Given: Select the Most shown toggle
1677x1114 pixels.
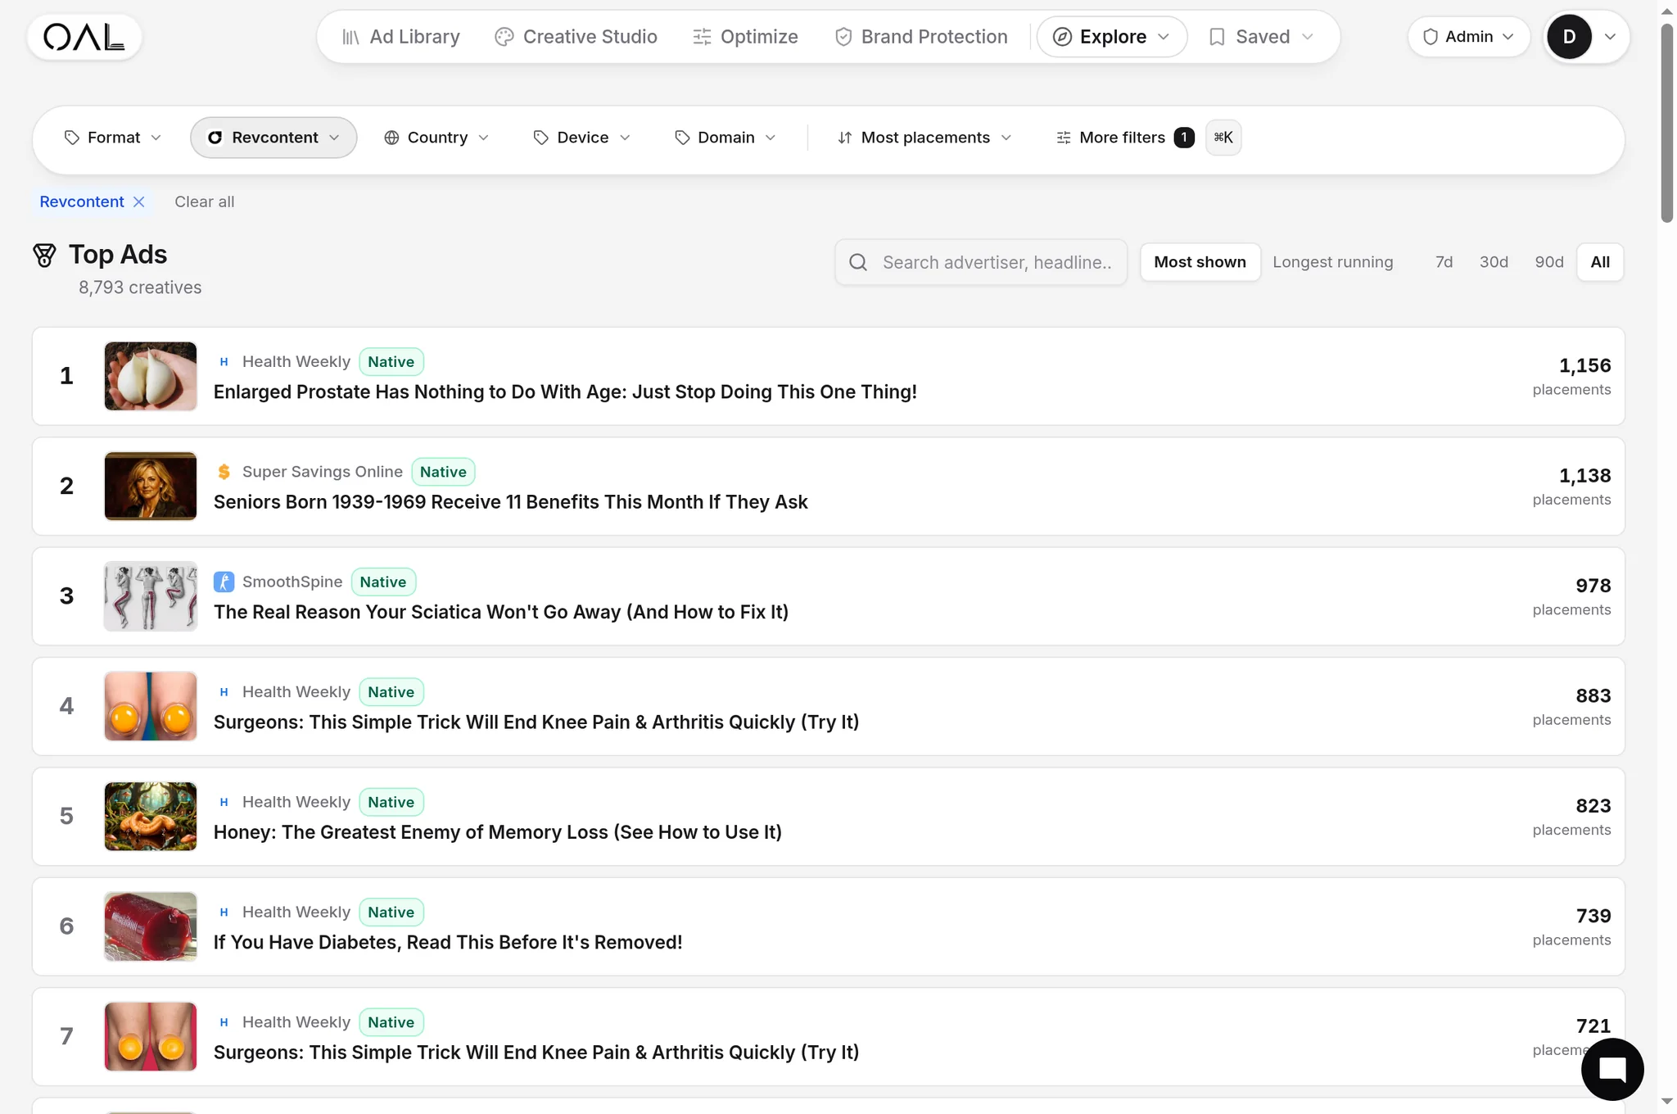Looking at the screenshot, I should [1200, 262].
